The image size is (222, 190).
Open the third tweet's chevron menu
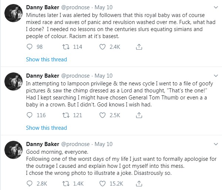[216, 144]
